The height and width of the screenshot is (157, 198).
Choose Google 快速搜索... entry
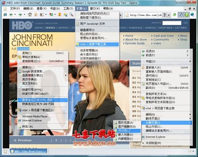[x=43, y=71]
